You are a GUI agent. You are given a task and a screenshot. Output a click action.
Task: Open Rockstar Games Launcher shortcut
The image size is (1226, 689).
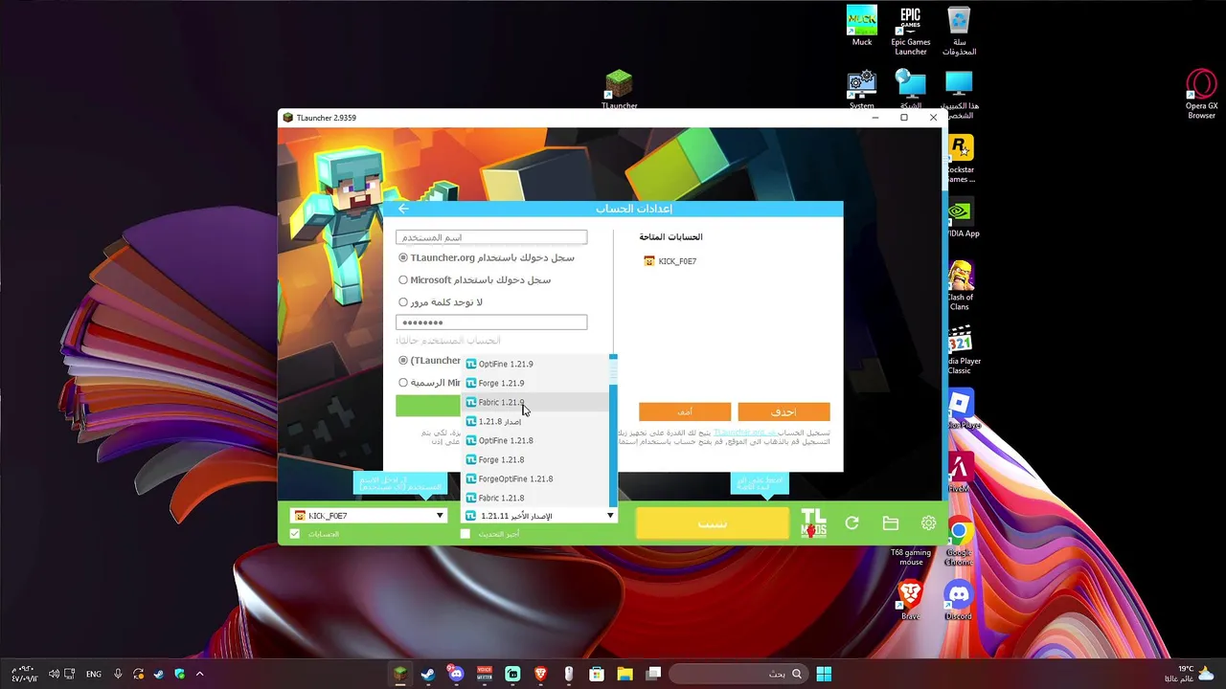pyautogui.click(x=960, y=159)
